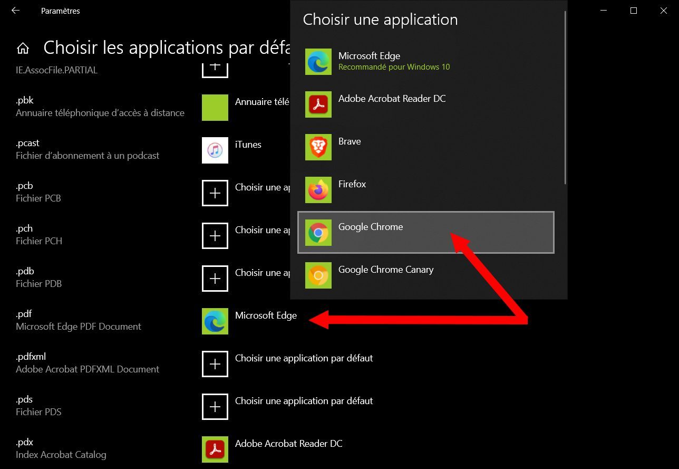Click the 'Choisir une application' popup heading
The width and height of the screenshot is (679, 469).
pos(381,20)
